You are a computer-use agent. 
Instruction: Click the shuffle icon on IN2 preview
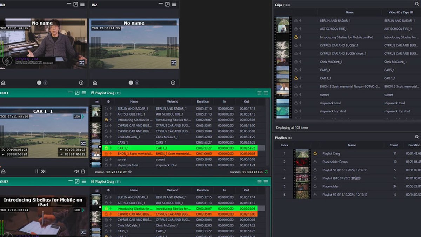point(174,62)
